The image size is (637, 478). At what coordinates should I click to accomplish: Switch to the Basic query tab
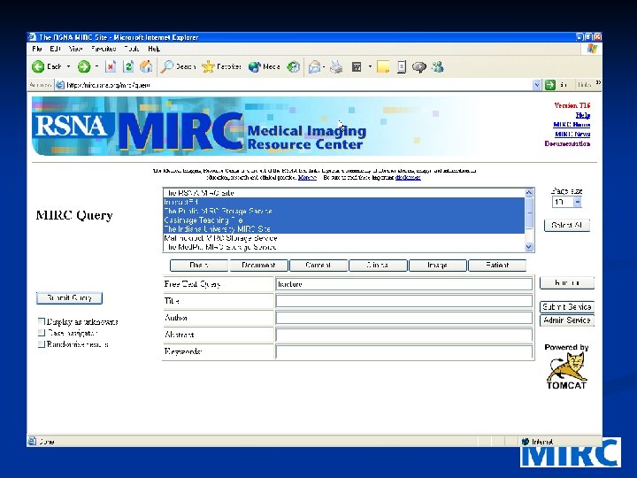click(x=199, y=265)
